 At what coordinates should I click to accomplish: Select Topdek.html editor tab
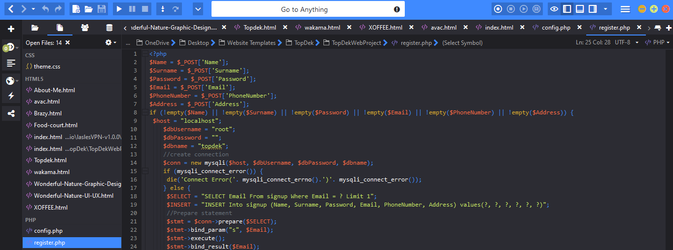259,28
